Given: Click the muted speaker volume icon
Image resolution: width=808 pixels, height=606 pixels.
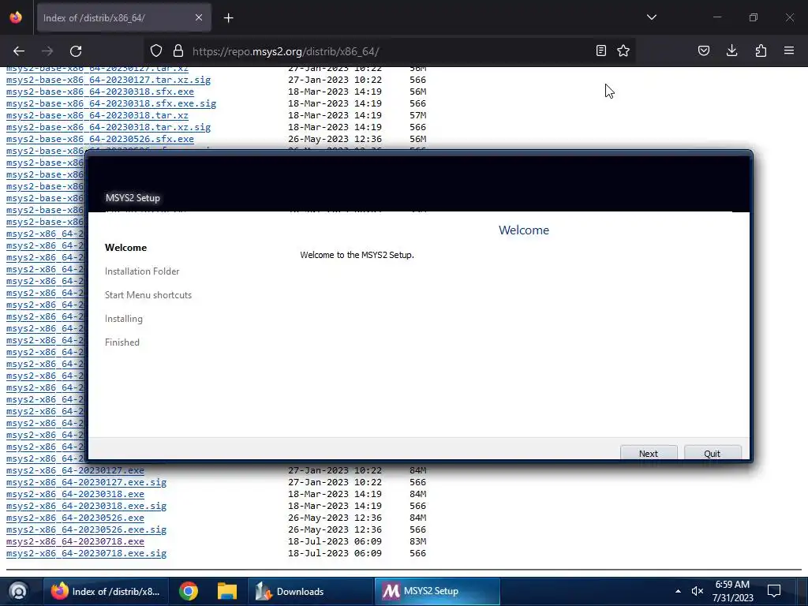Looking at the screenshot, I should pos(698,591).
